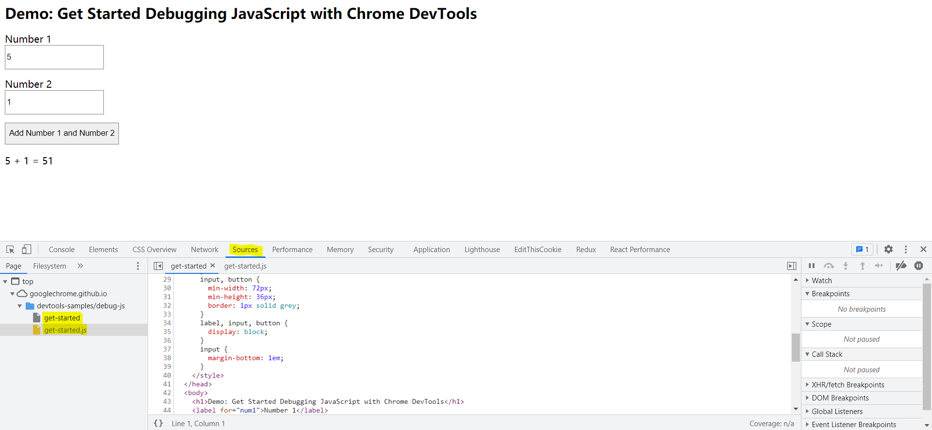This screenshot has height=430, width=932.
Task: Switch to the Console tab
Action: point(62,250)
